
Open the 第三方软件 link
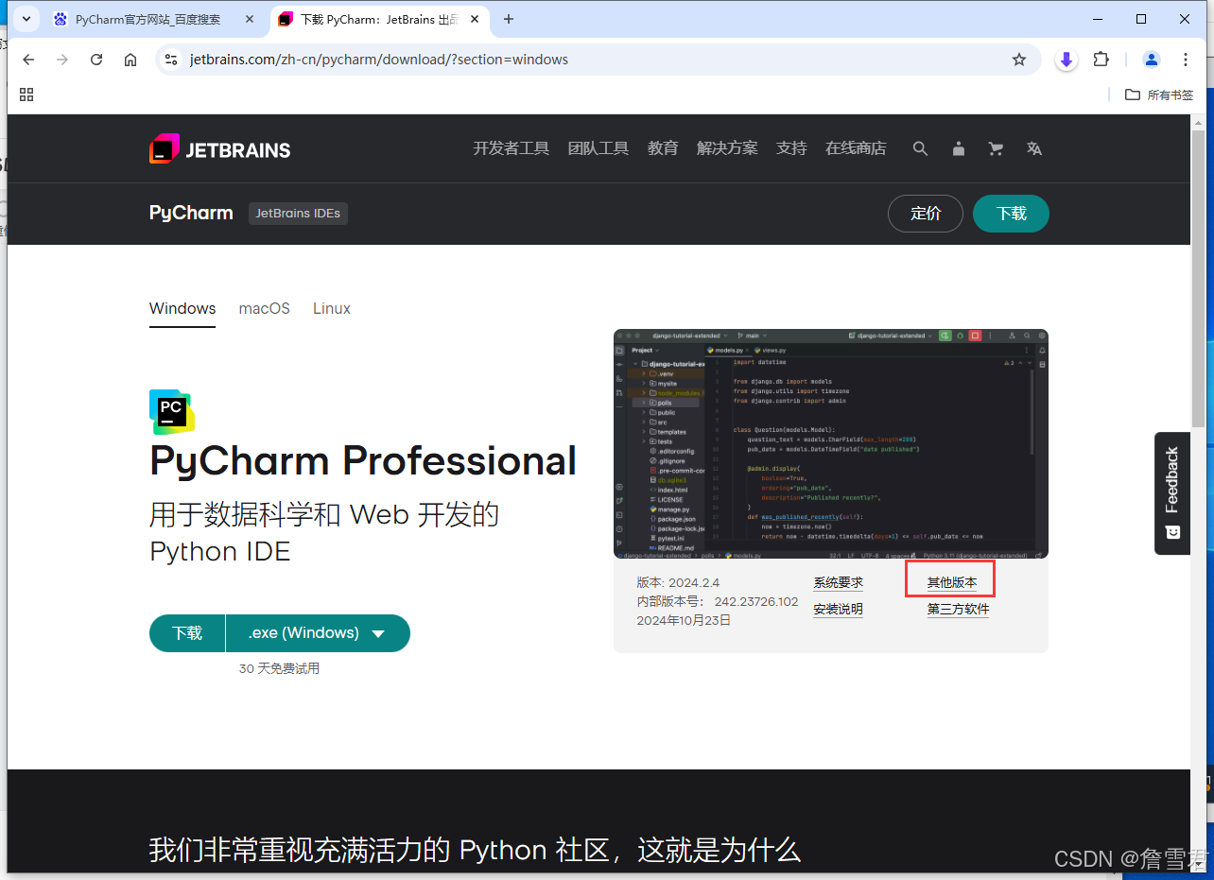tap(959, 610)
